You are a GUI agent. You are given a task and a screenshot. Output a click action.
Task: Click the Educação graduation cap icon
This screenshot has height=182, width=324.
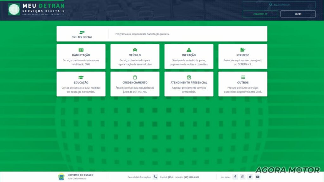tap(81, 77)
